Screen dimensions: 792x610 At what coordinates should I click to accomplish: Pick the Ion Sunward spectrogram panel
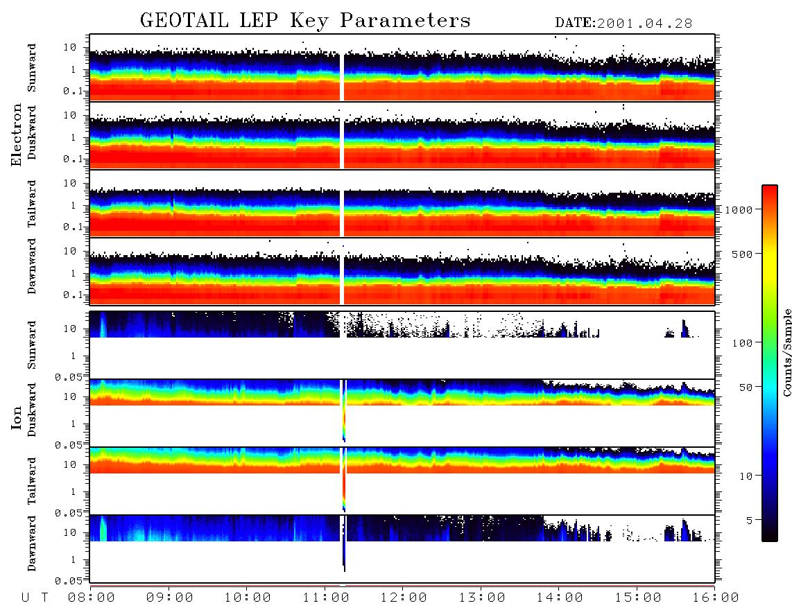402,345
